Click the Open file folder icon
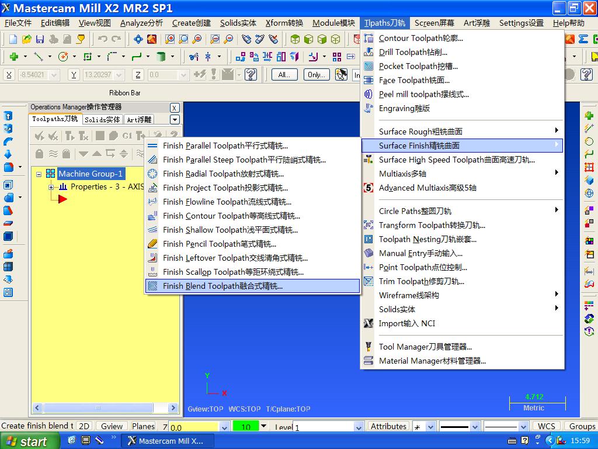 (26, 39)
